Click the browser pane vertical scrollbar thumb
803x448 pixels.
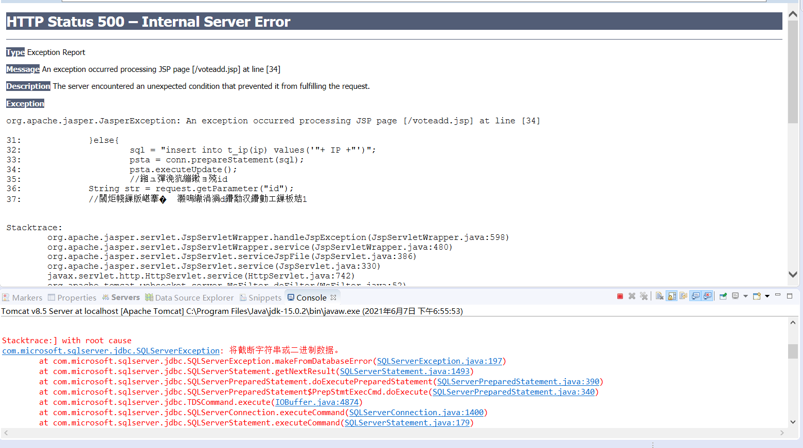tap(793, 72)
